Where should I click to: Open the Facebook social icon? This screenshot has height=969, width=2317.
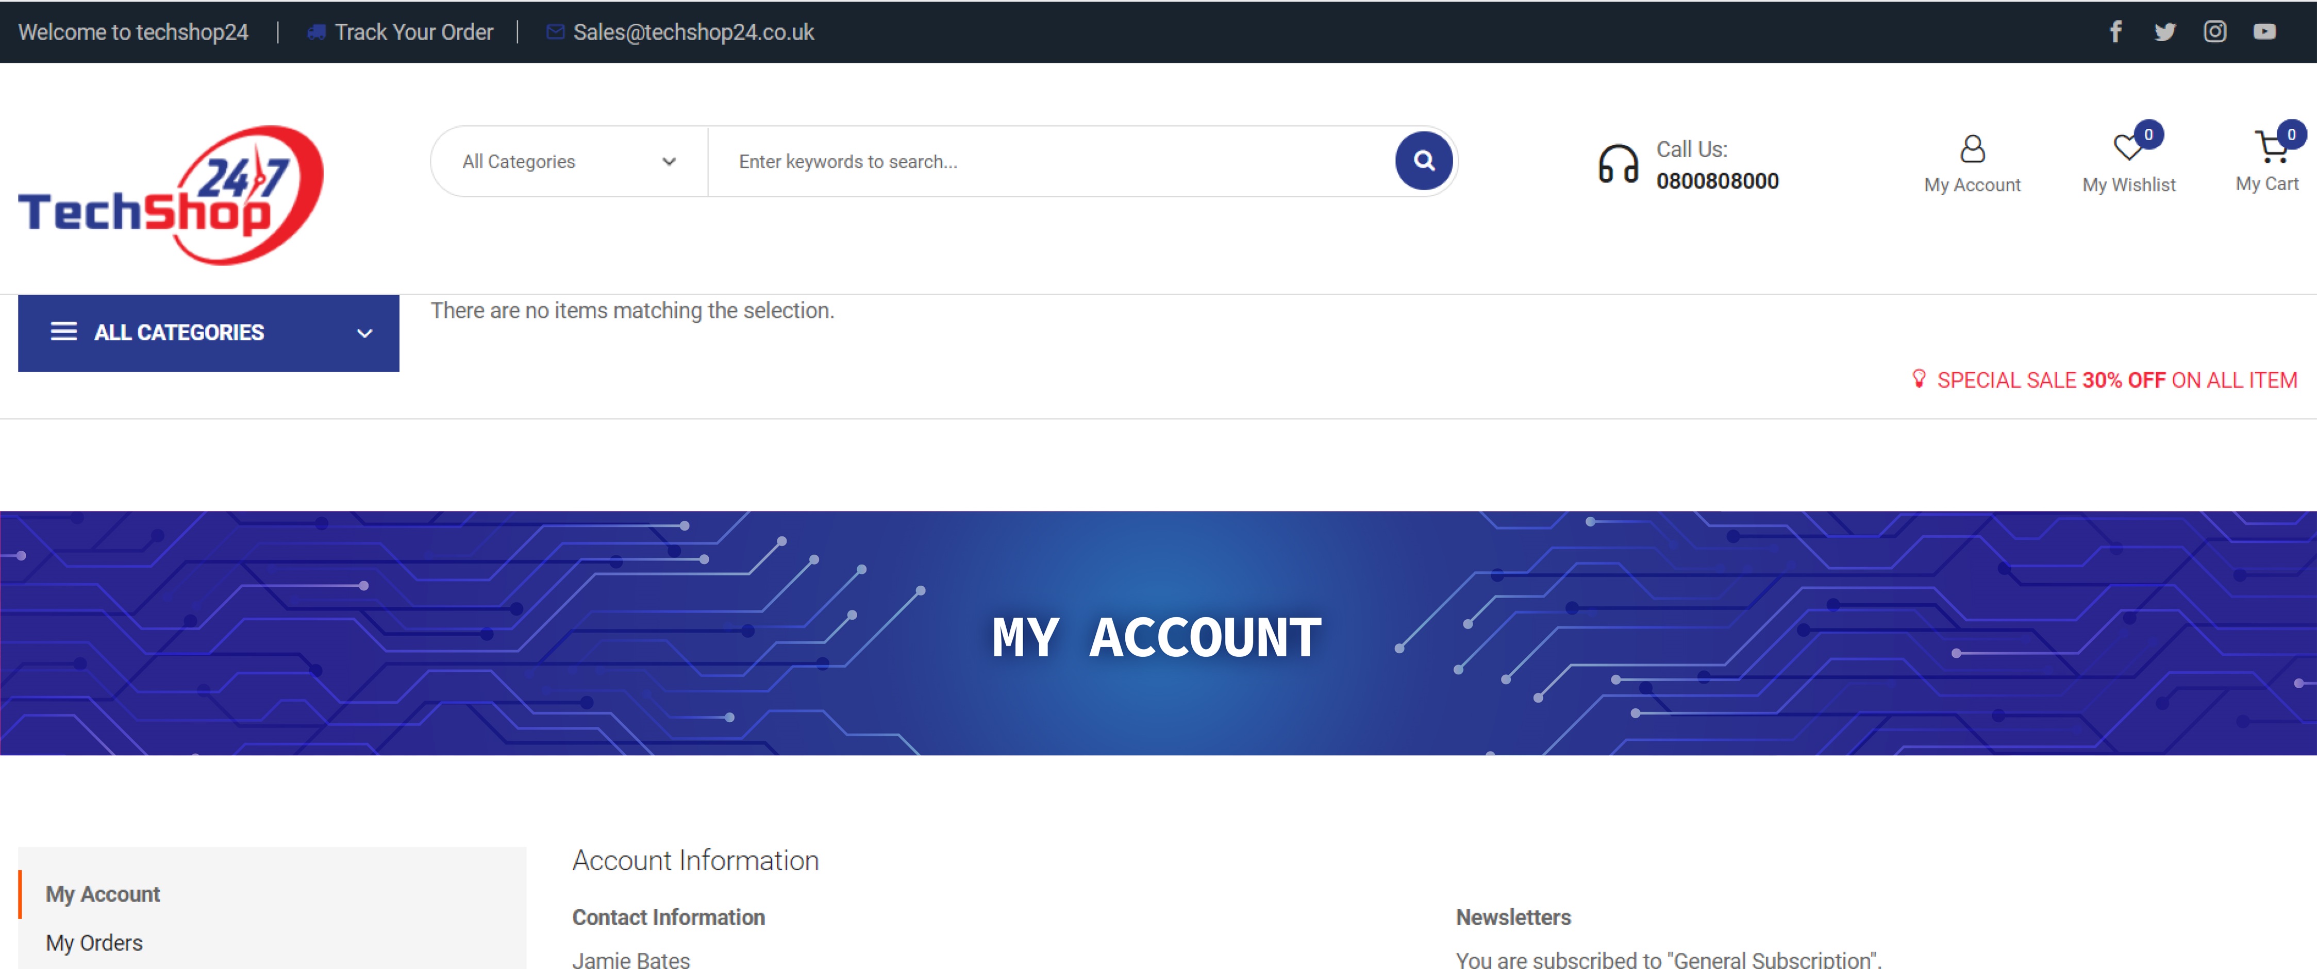[2114, 32]
